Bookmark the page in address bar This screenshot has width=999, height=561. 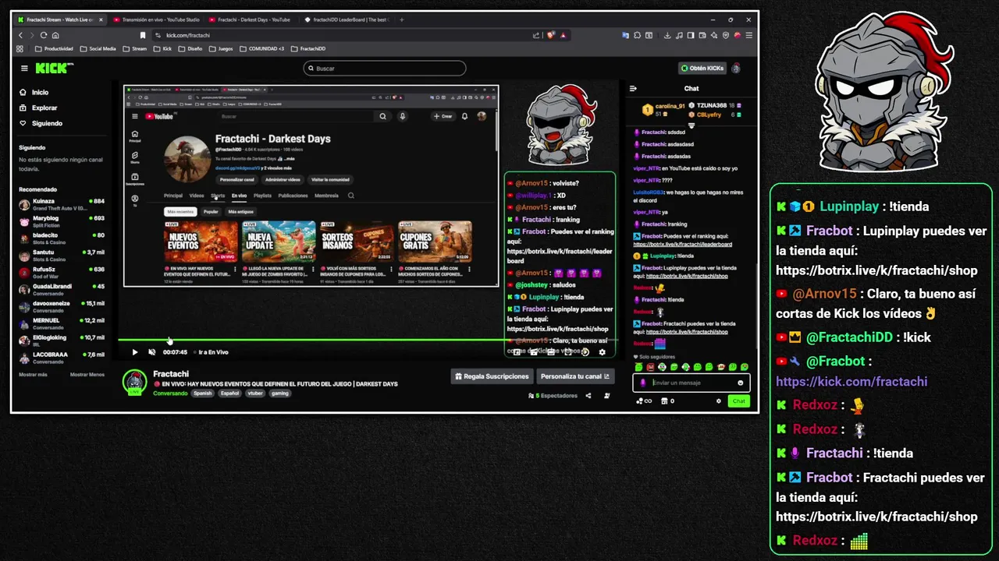pyautogui.click(x=143, y=35)
